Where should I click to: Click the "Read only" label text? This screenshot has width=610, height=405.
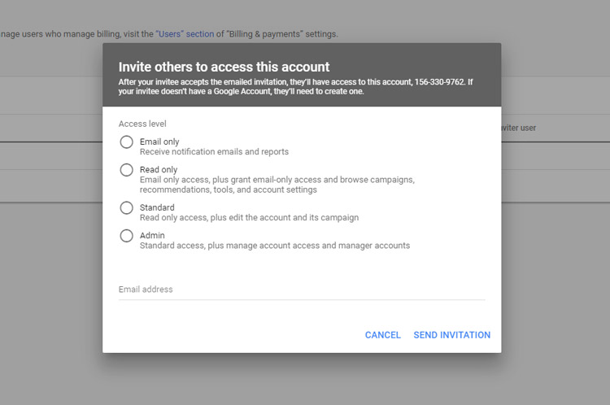tap(159, 169)
